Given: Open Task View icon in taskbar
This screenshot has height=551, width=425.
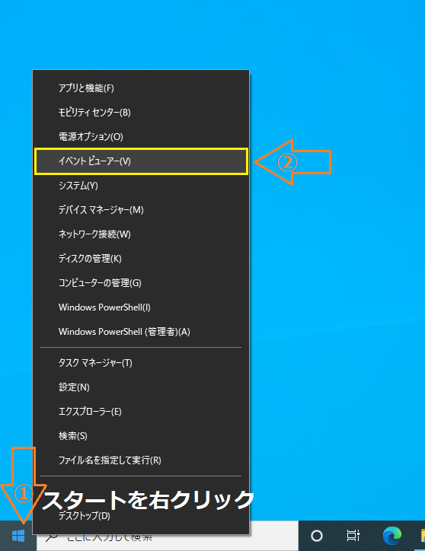Looking at the screenshot, I should pyautogui.click(x=353, y=536).
